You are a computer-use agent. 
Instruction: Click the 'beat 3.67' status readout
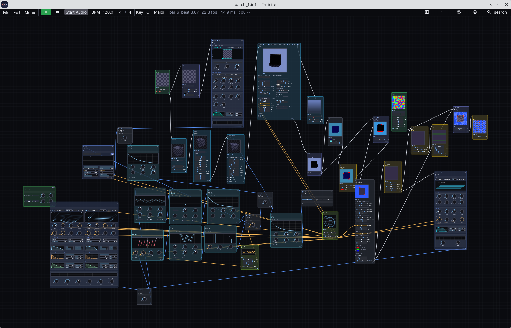point(190,12)
